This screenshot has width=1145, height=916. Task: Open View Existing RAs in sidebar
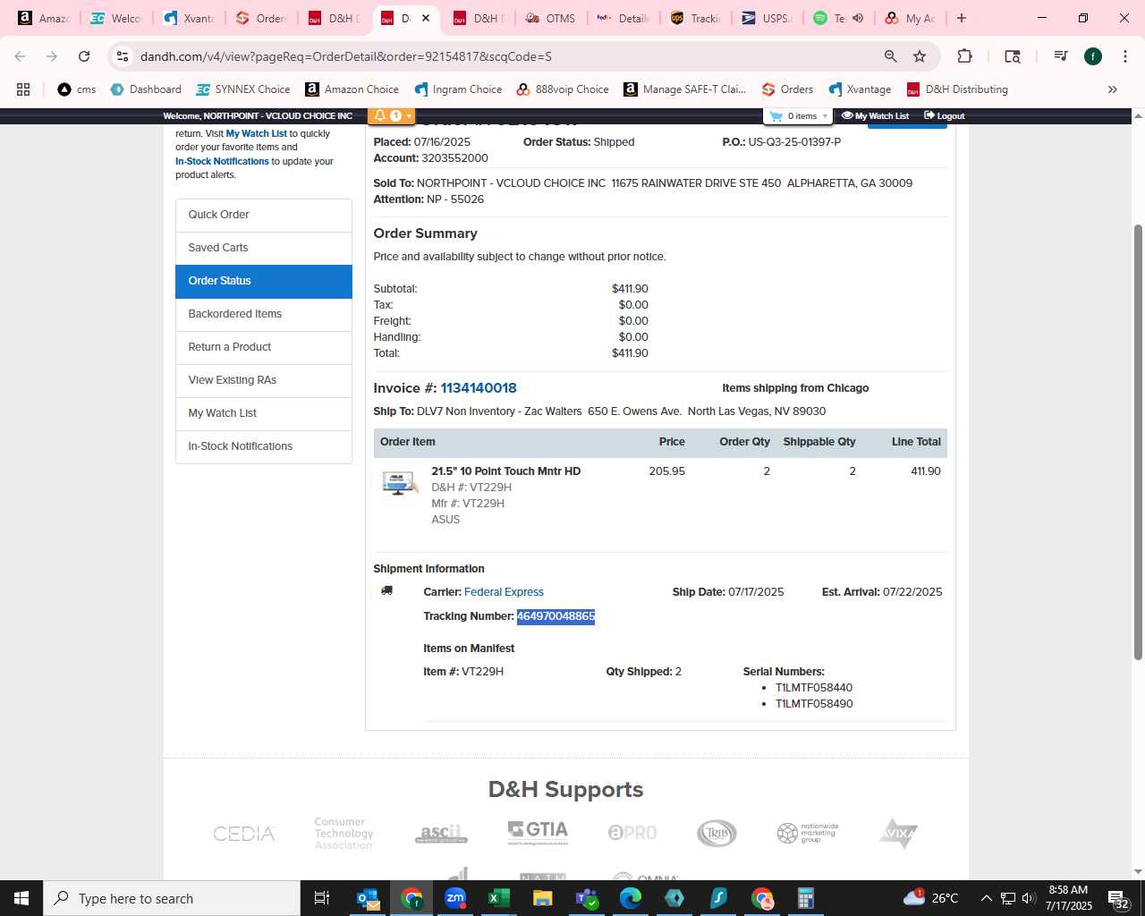click(264, 380)
